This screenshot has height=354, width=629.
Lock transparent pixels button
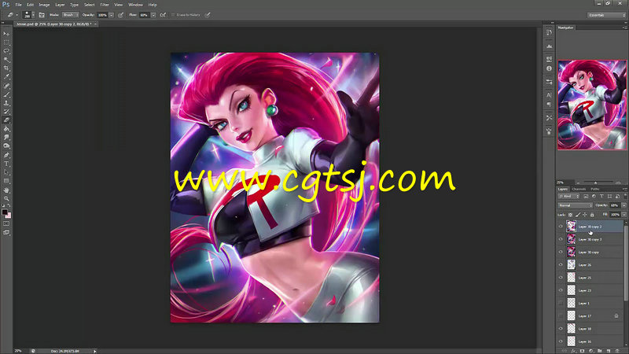[x=570, y=215]
